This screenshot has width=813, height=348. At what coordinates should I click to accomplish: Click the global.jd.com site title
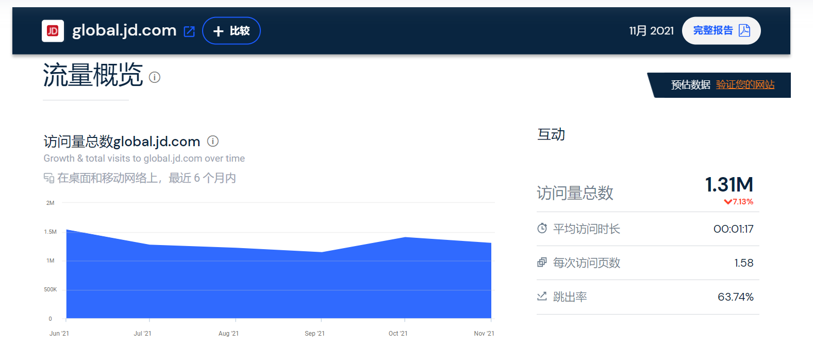point(124,30)
